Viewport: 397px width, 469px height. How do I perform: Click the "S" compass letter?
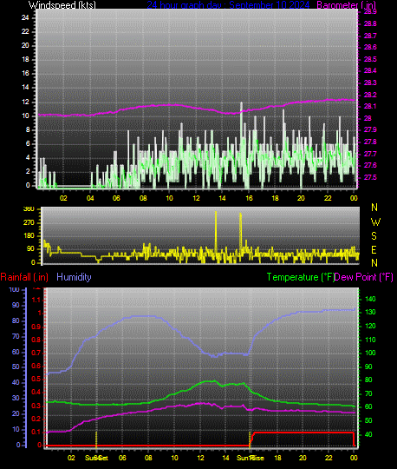(x=374, y=236)
